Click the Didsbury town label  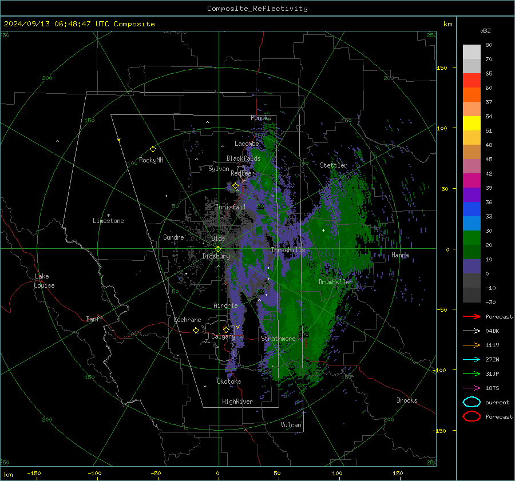(216, 256)
